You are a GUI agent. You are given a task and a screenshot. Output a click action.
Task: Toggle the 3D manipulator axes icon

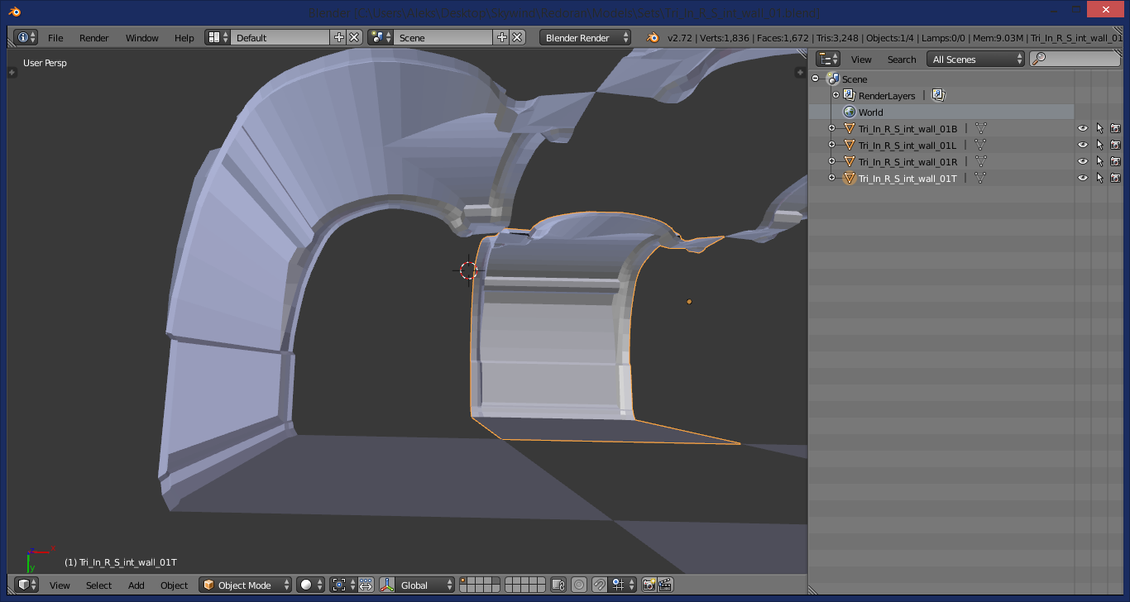click(387, 585)
